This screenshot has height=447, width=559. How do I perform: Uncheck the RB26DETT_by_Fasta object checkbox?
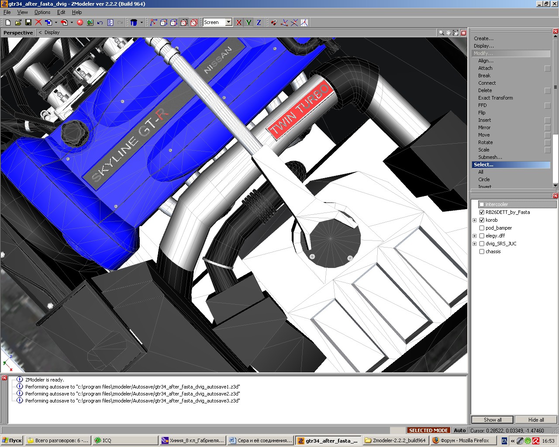point(482,212)
